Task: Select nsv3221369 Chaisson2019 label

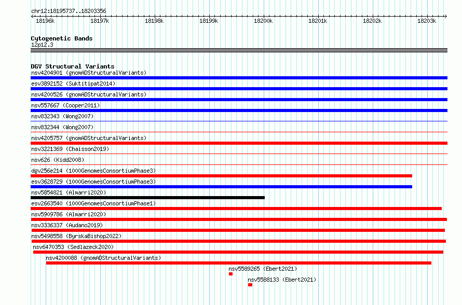Action: coord(70,149)
